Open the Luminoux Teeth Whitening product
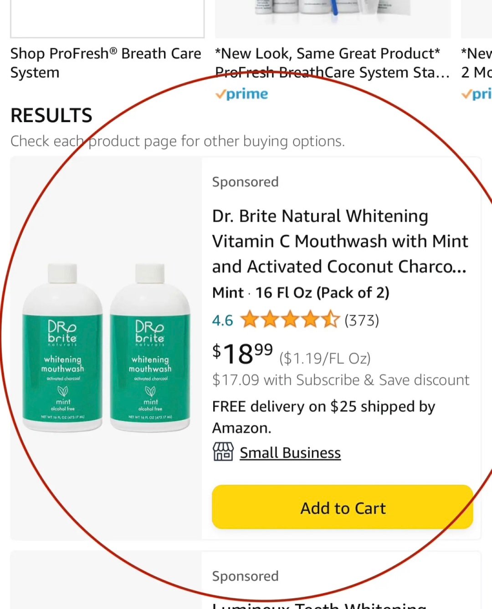Image resolution: width=492 pixels, height=609 pixels. tap(319, 605)
